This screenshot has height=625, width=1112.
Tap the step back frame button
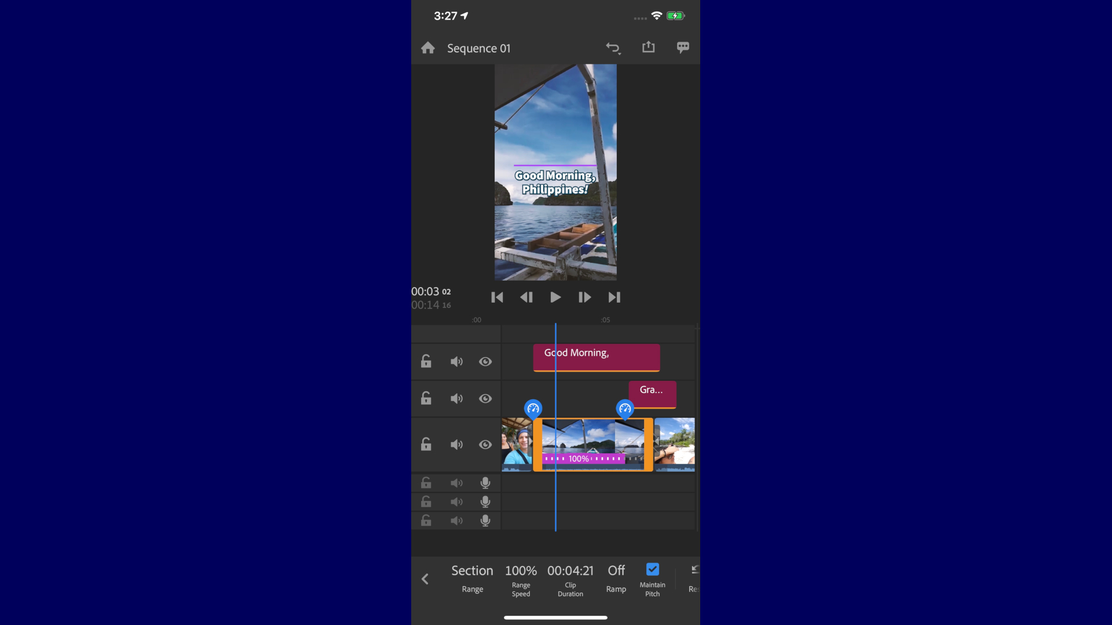527,297
